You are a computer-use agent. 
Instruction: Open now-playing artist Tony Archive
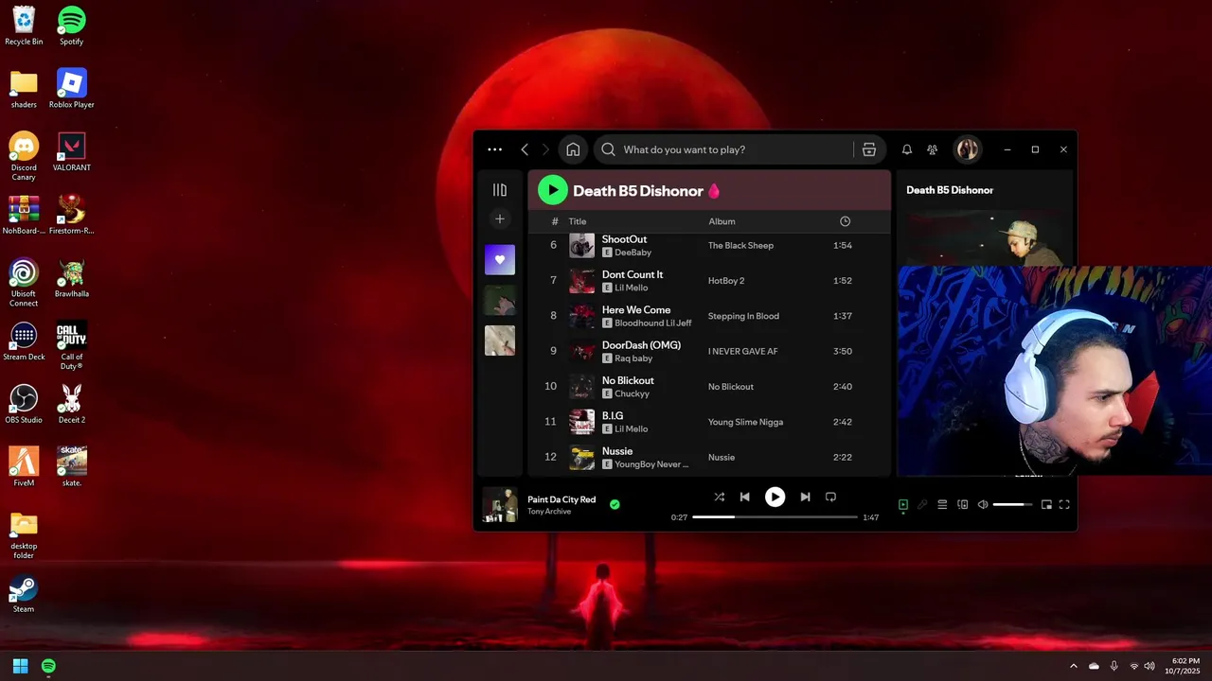[x=549, y=512]
